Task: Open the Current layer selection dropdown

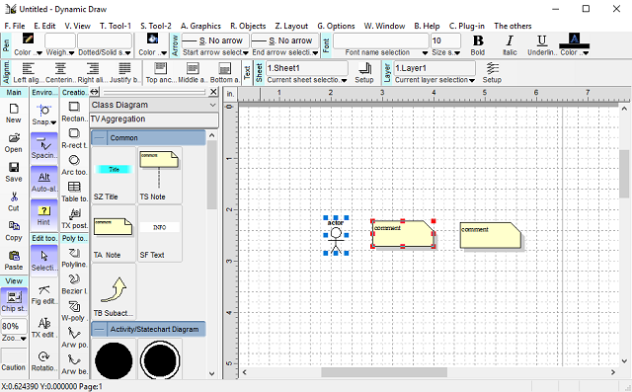Action: 472,80
